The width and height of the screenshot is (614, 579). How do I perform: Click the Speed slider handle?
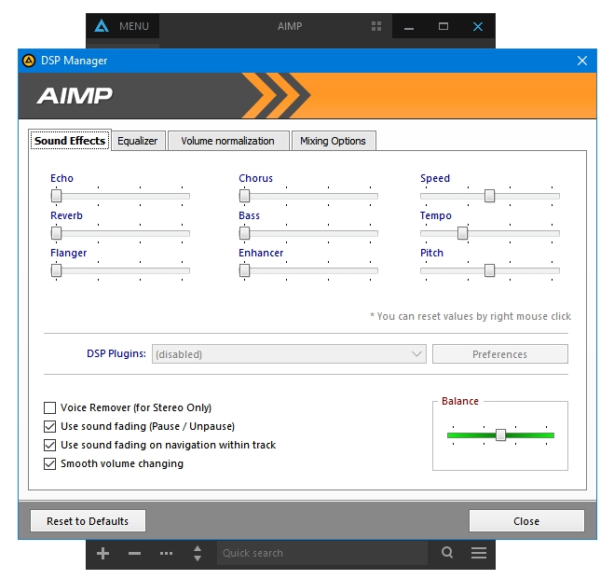(x=489, y=196)
